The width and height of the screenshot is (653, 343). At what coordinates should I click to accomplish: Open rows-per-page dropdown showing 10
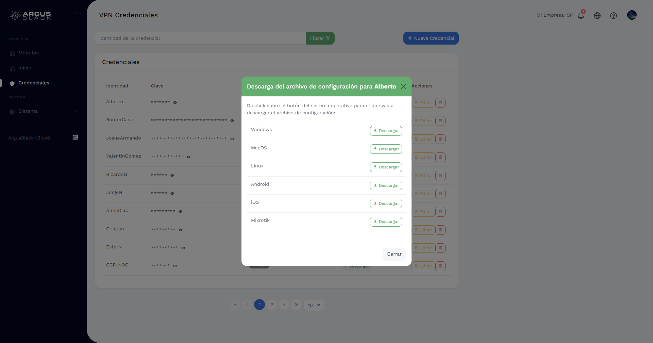314,305
